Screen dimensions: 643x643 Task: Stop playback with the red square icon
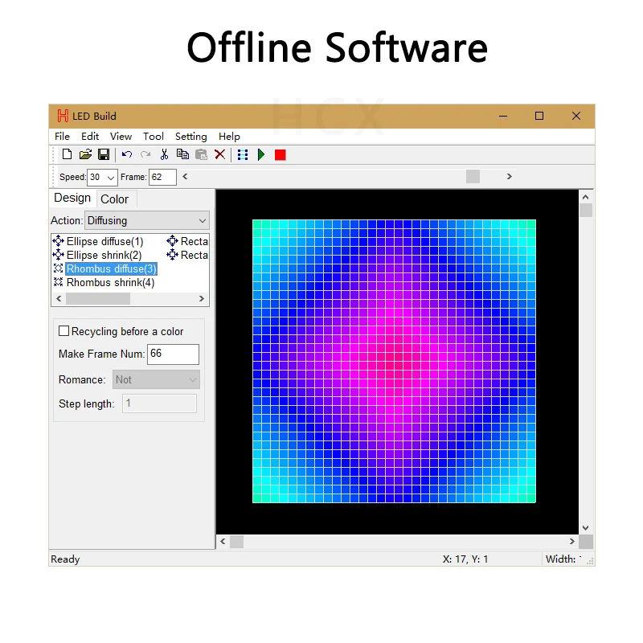tap(281, 155)
